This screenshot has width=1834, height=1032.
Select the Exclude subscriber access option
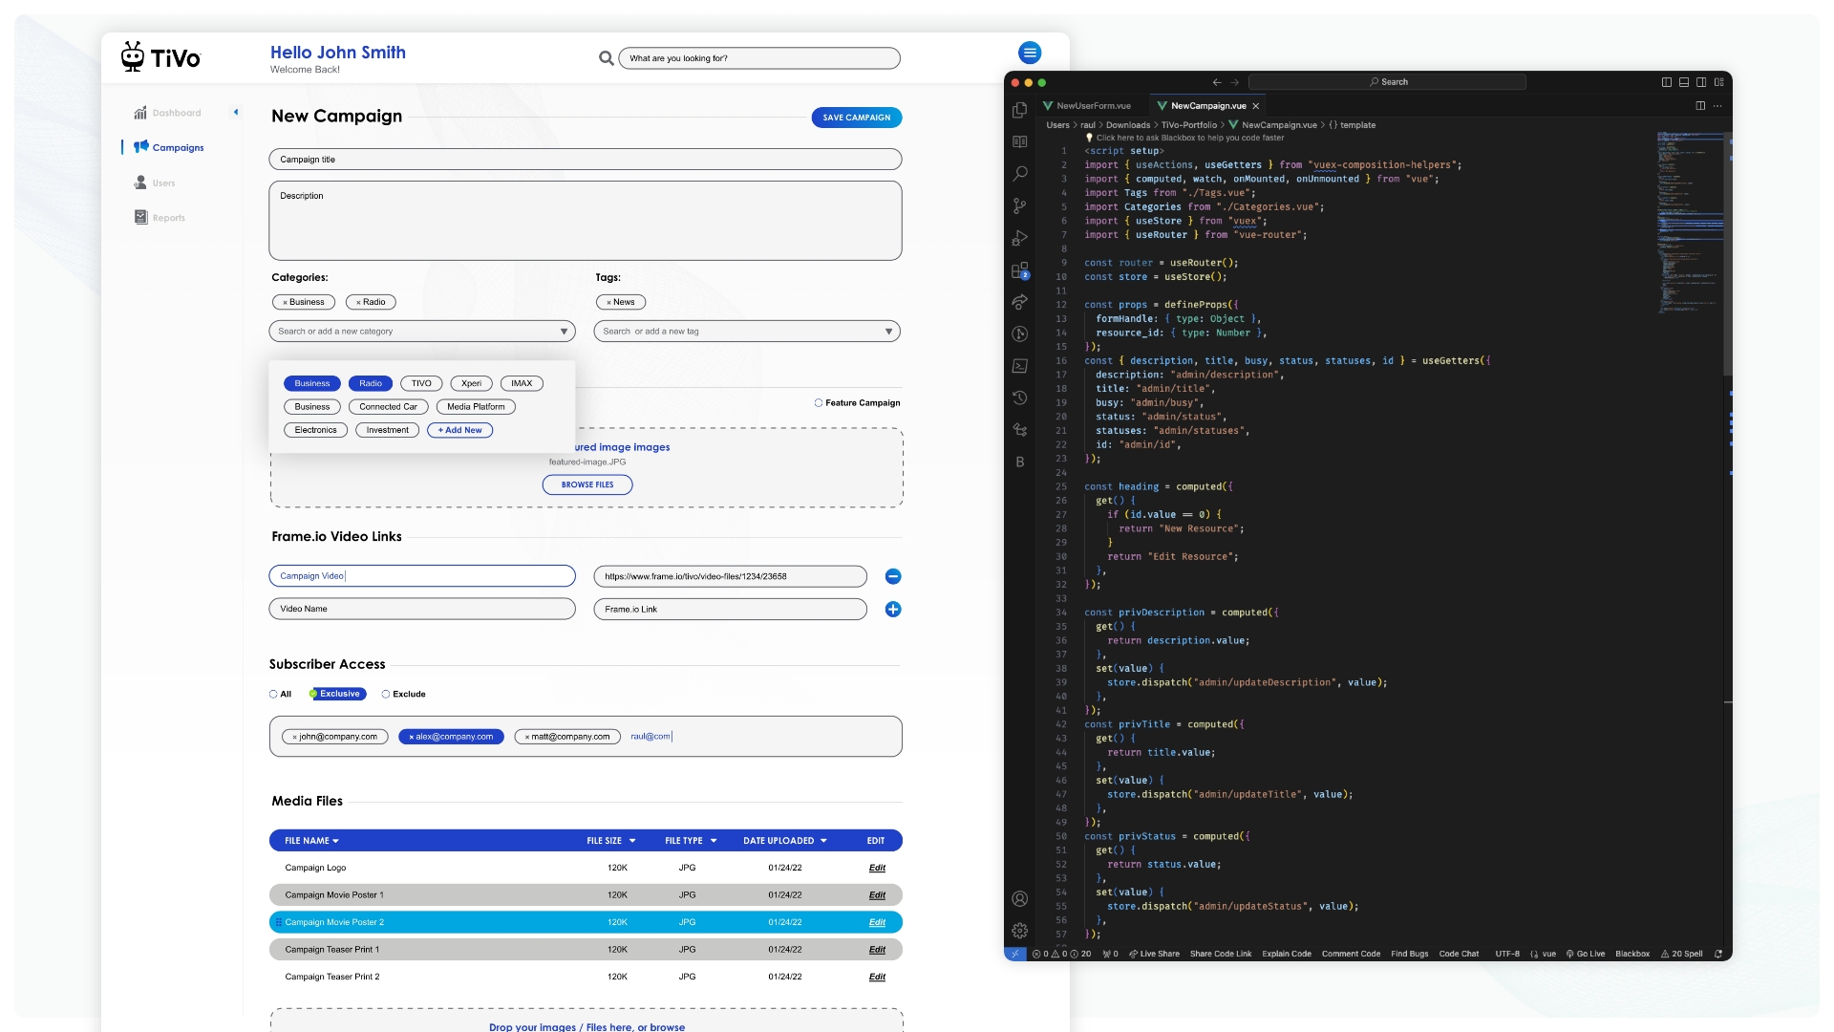pos(386,695)
